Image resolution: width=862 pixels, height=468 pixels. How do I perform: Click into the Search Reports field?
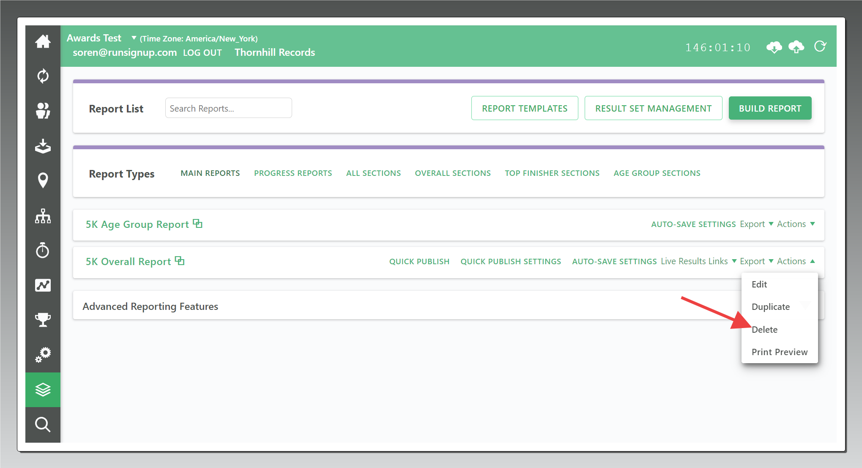click(228, 108)
